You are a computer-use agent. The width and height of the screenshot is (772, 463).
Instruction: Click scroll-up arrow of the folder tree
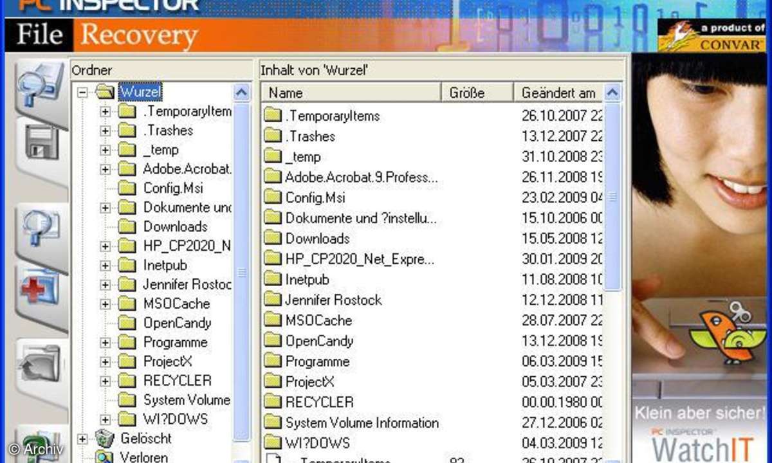(241, 92)
